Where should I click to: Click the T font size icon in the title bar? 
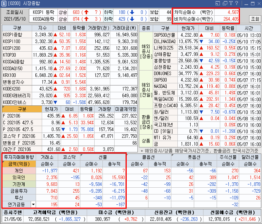point(231,3)
